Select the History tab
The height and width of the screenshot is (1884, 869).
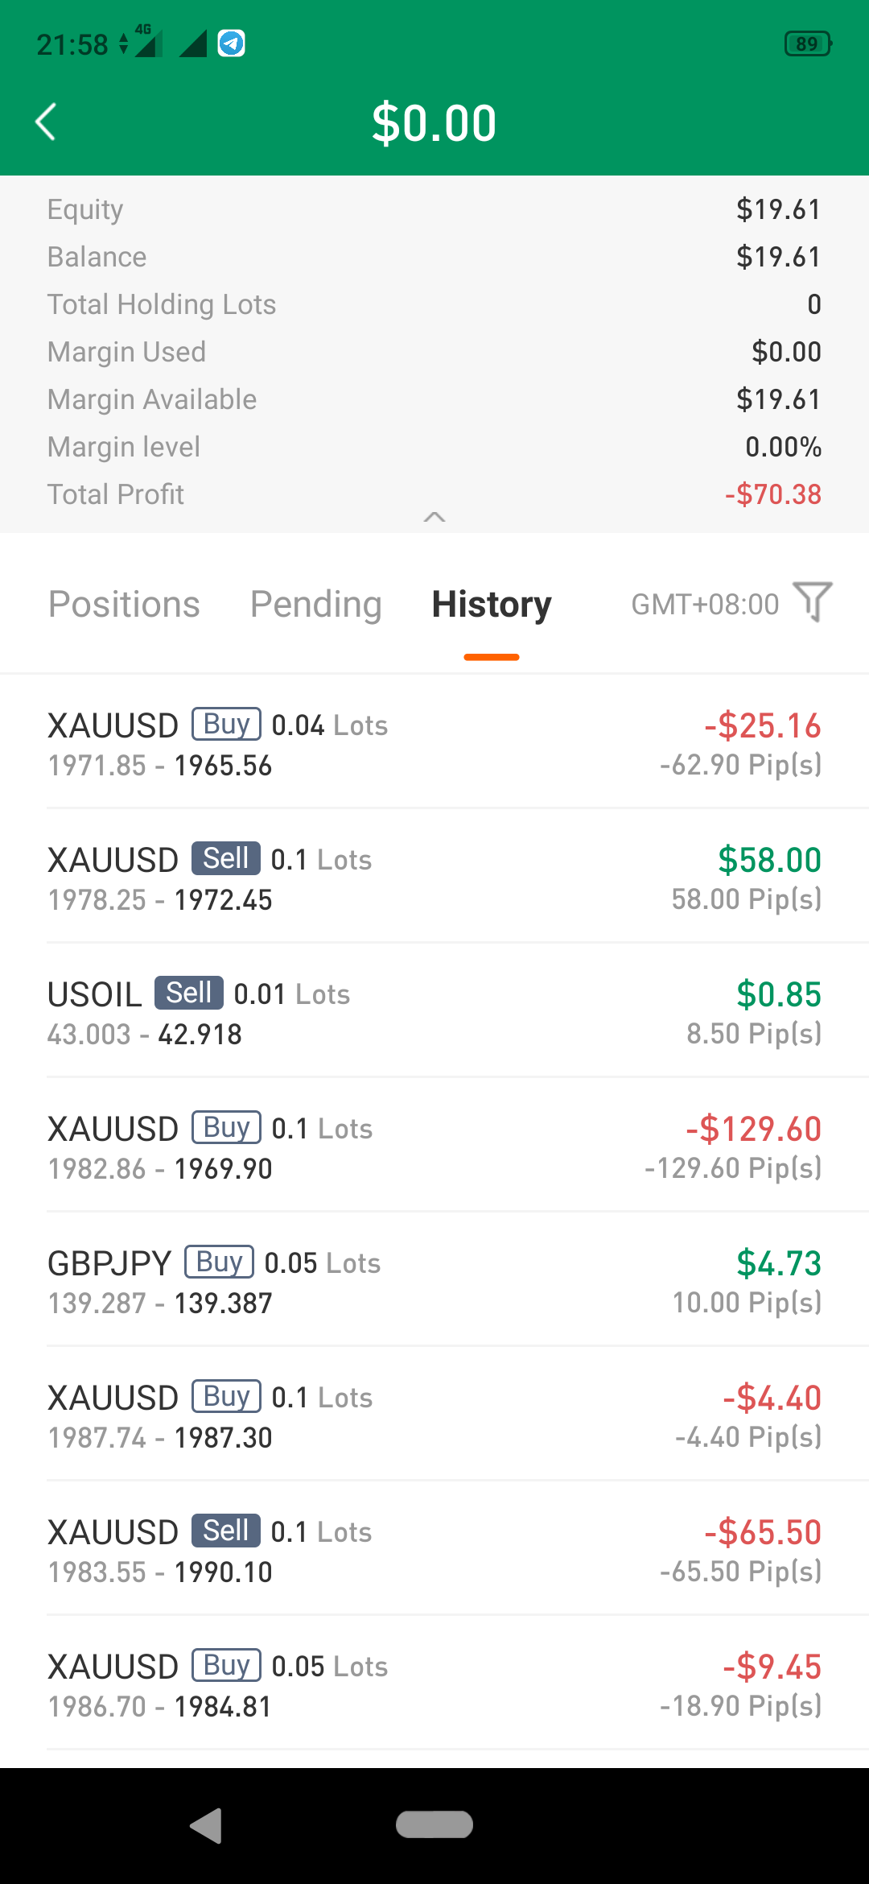(x=492, y=604)
